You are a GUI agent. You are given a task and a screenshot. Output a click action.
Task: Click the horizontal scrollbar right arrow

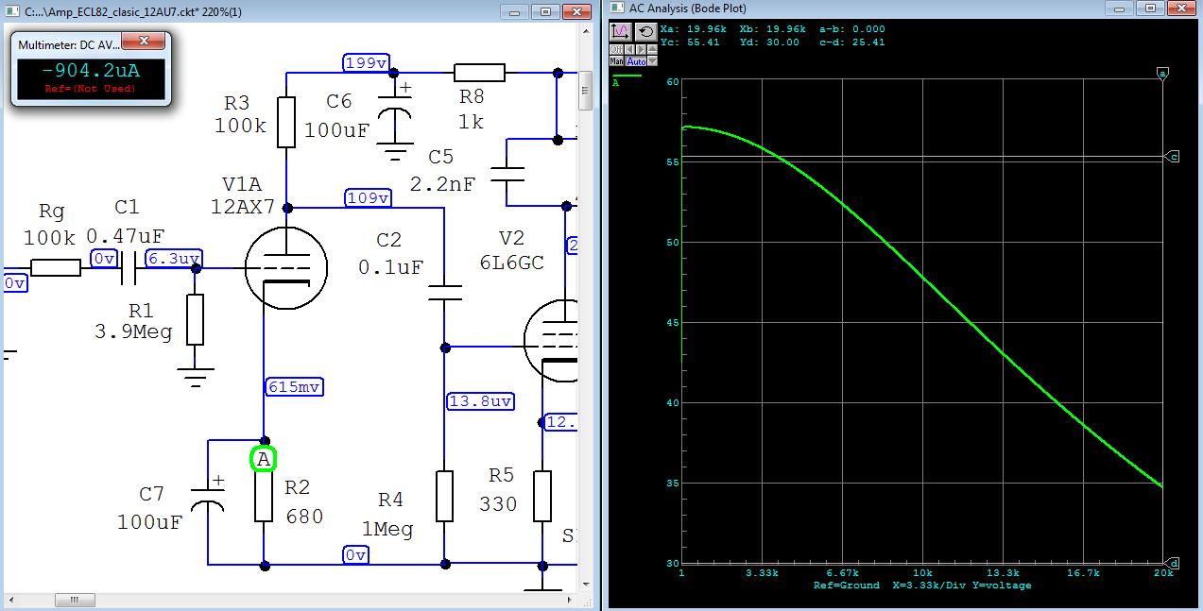coord(571,600)
